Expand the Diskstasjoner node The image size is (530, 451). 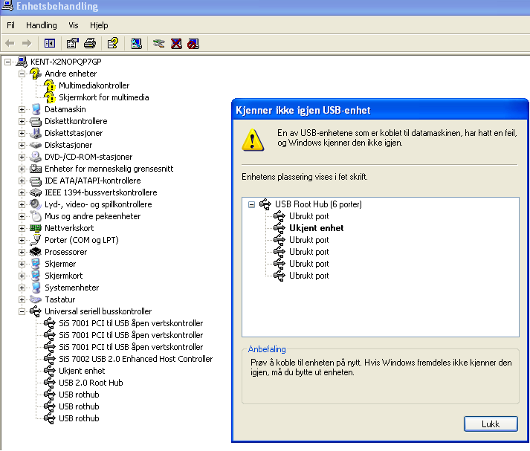tap(22, 145)
